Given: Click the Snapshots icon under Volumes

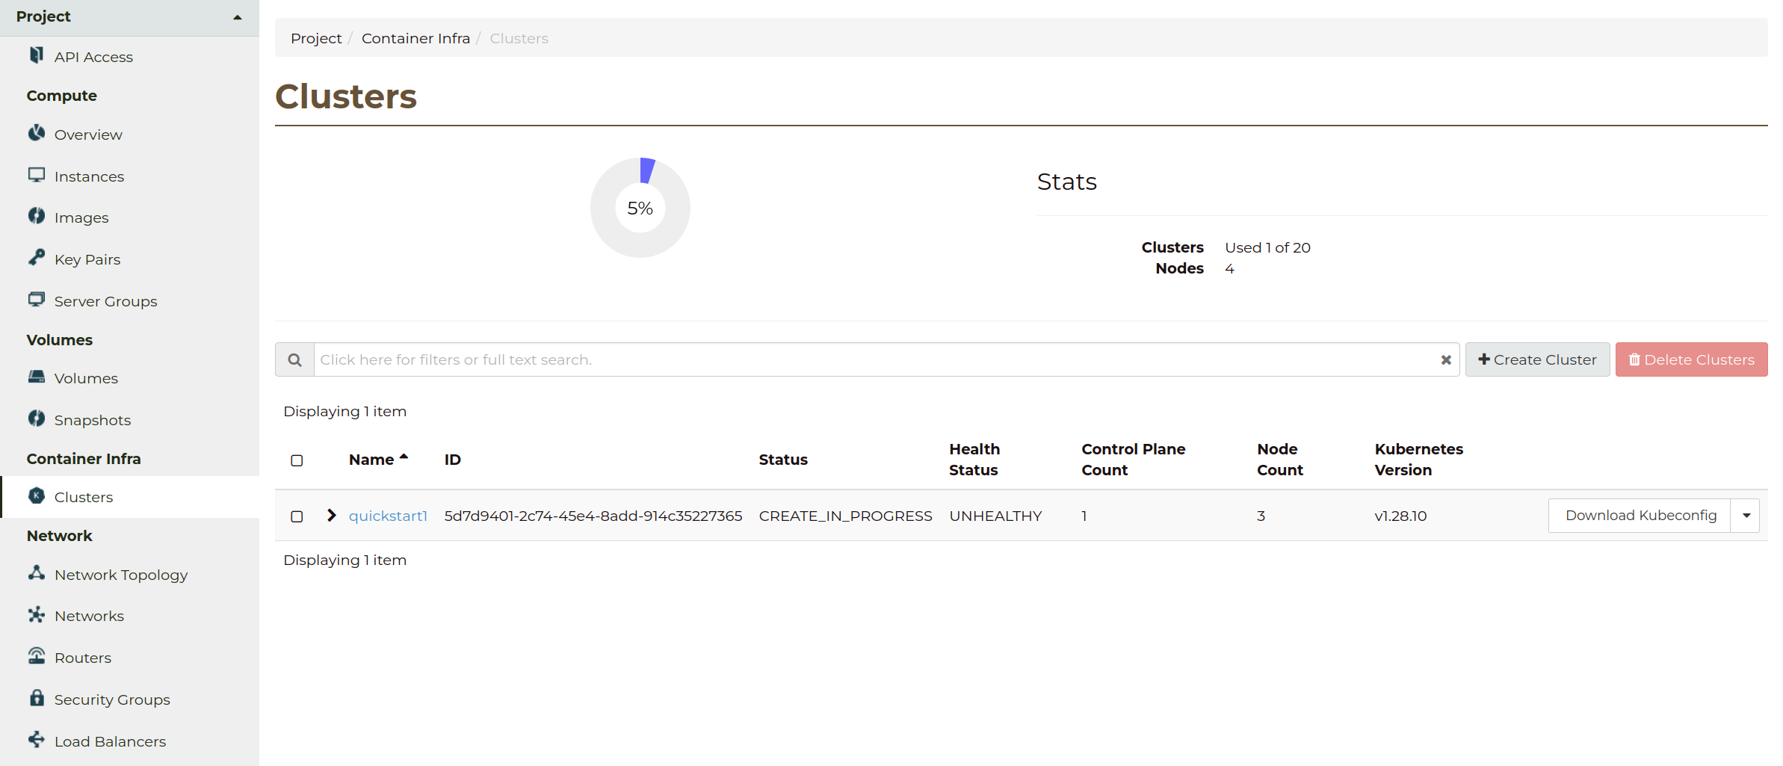Looking at the screenshot, I should tap(36, 418).
